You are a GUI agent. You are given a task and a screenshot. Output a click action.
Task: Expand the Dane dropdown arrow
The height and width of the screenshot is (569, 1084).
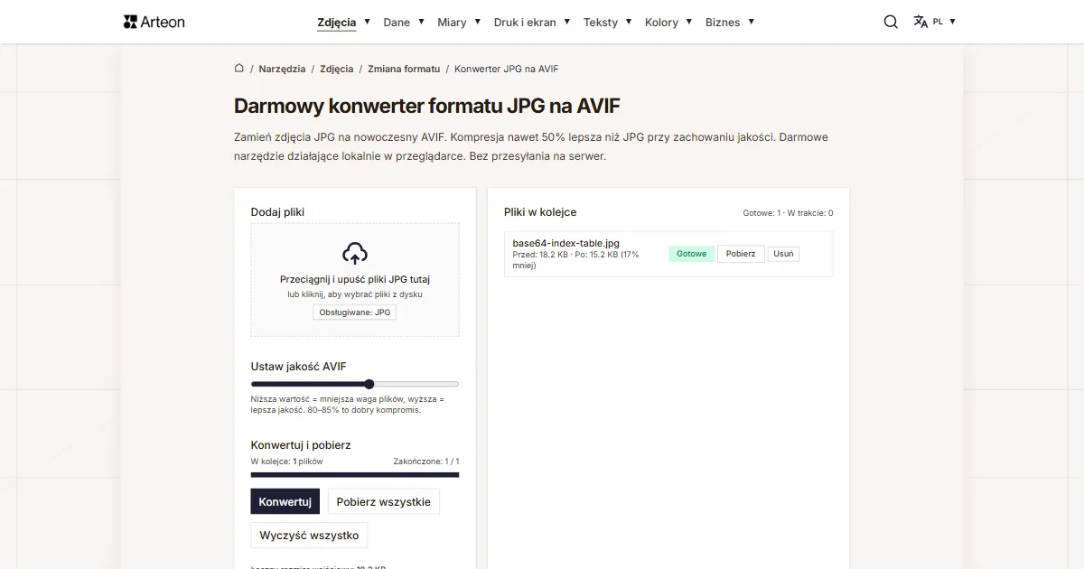420,21
